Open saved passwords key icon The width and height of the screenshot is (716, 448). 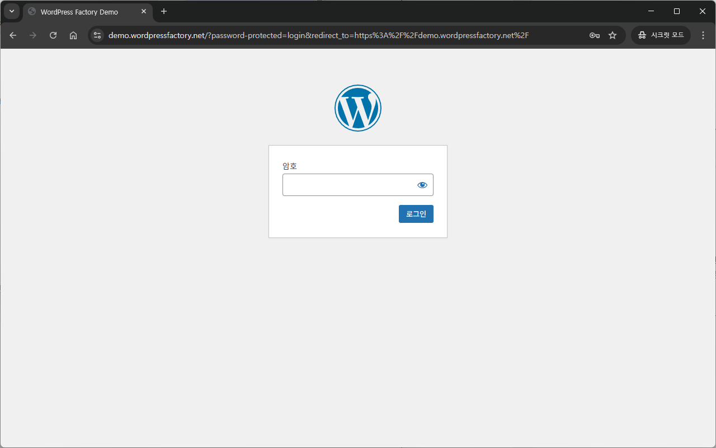click(595, 35)
